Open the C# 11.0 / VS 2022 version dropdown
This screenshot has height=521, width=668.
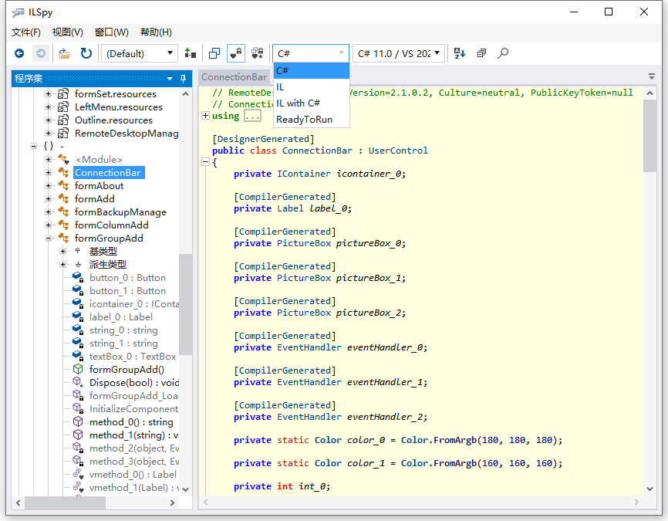click(399, 53)
